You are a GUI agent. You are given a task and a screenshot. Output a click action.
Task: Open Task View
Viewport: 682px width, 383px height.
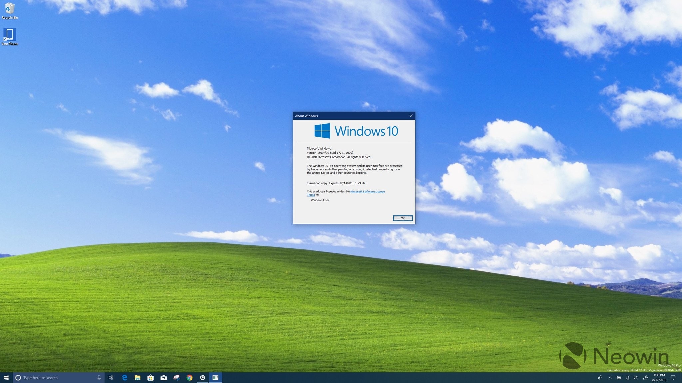[x=111, y=378]
